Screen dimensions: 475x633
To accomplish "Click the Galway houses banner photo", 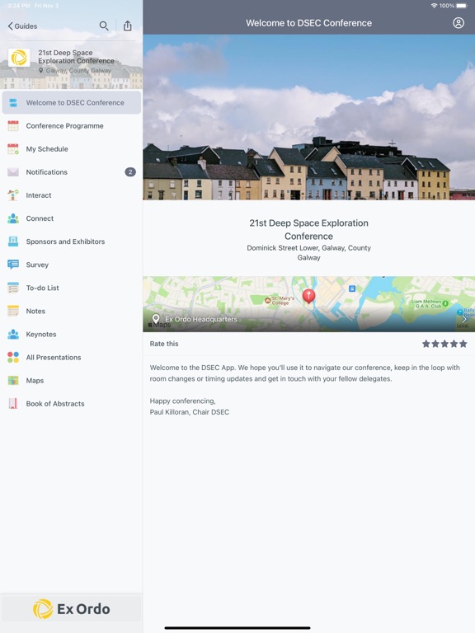I will click(309, 117).
